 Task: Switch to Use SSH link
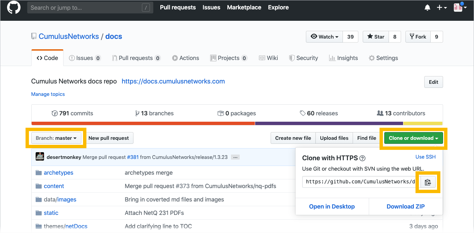[425, 157]
